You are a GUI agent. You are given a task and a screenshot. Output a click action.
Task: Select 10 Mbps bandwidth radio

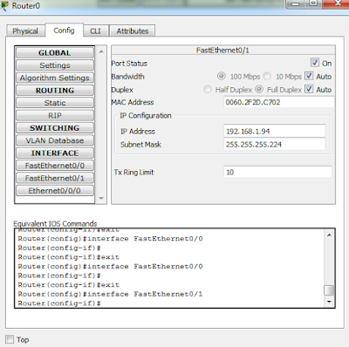267,76
